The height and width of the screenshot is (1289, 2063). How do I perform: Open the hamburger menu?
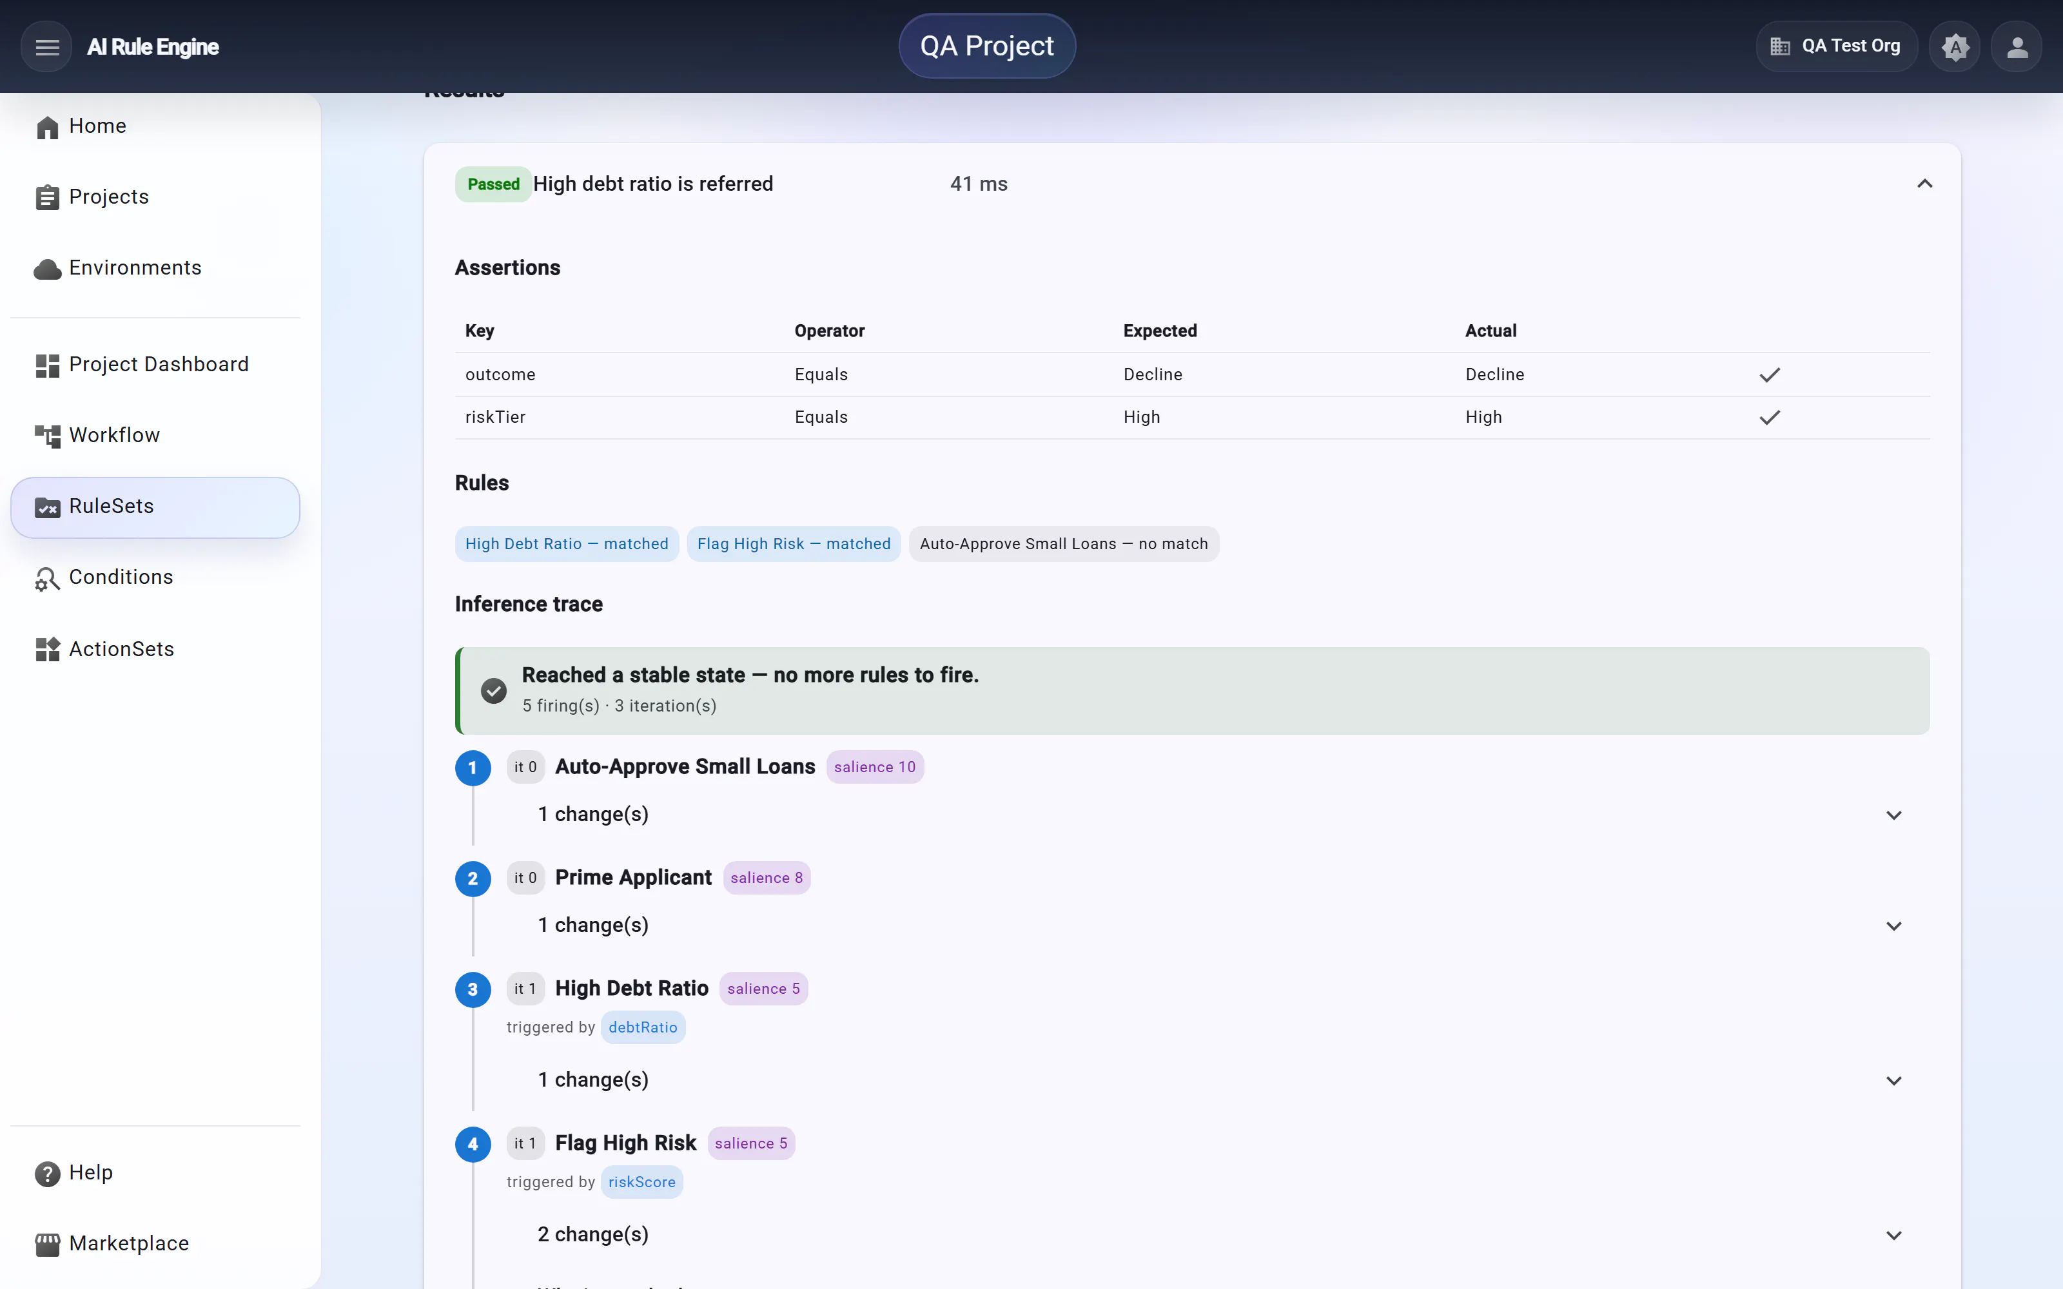click(x=47, y=46)
